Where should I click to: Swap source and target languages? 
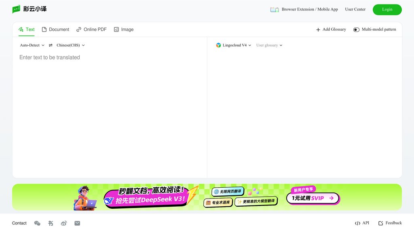51,45
